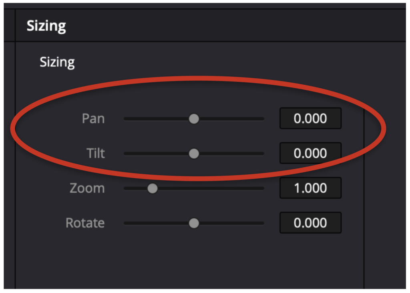The width and height of the screenshot is (410, 293).
Task: Click the Tilt parameter label
Action: click(x=96, y=153)
